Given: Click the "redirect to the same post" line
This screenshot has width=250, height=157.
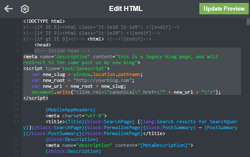Looking at the screenshot, I should coord(82,62).
